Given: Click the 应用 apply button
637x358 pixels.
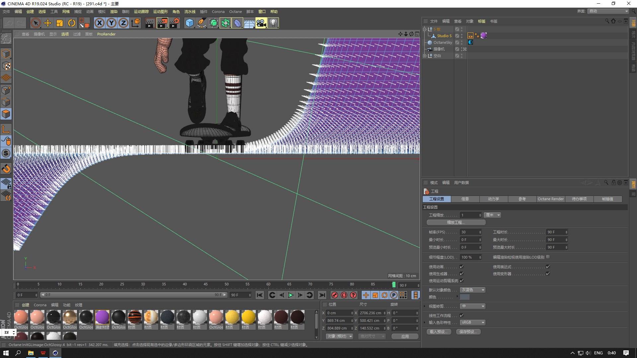Looking at the screenshot, I should click(x=405, y=336).
